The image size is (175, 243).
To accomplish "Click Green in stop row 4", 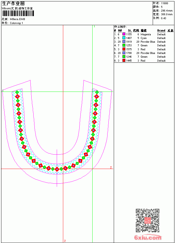I will click(144, 45).
